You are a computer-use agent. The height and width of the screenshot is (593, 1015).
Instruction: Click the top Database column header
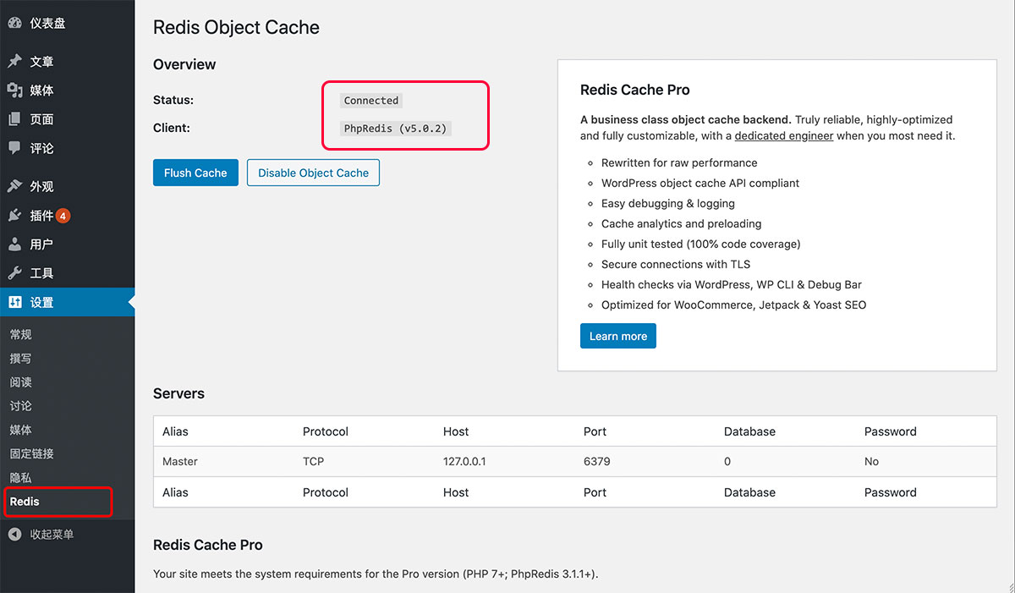pos(749,431)
